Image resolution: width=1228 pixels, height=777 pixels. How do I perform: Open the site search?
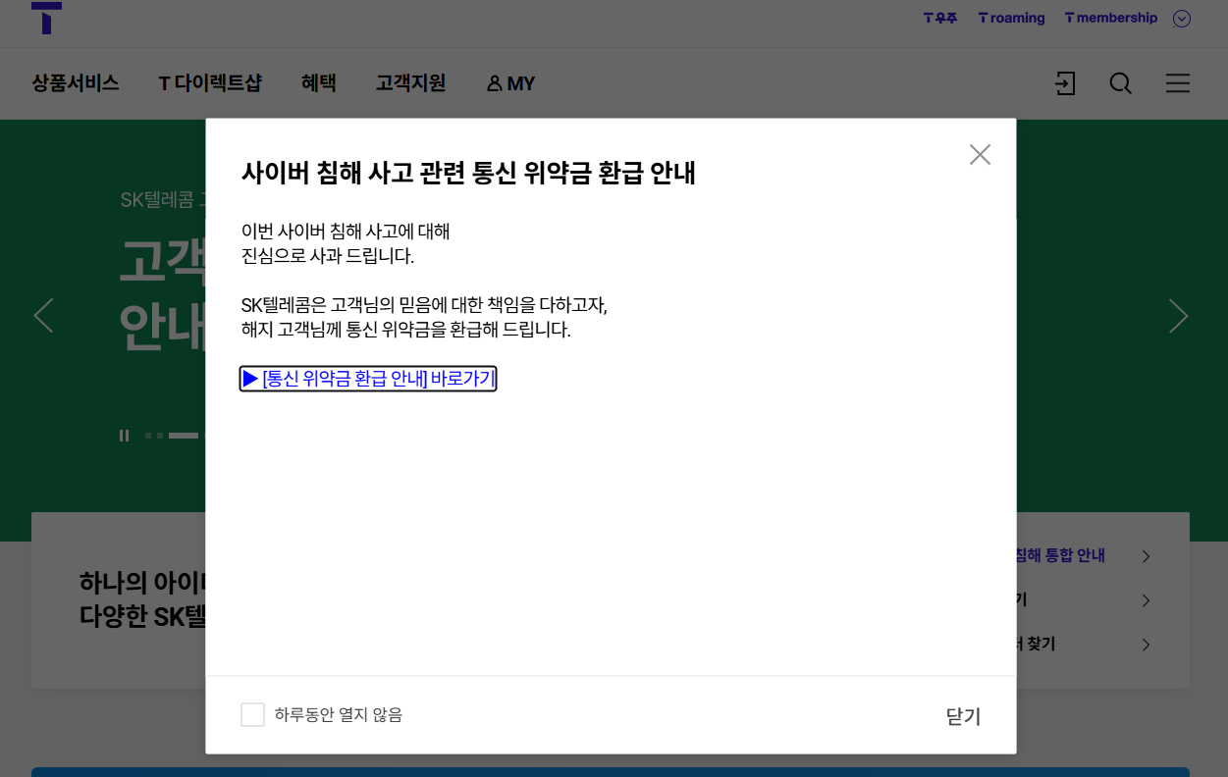(x=1120, y=83)
